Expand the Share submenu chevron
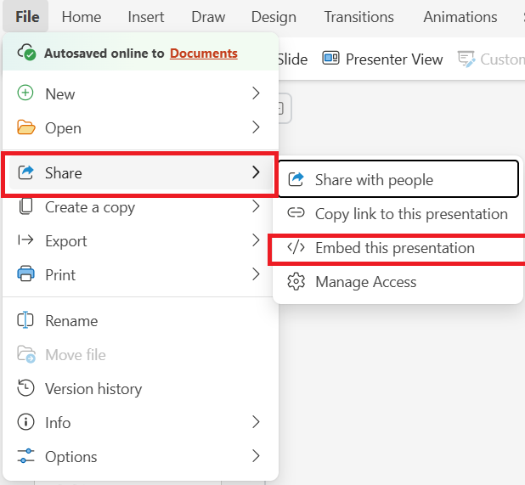 [x=256, y=172]
